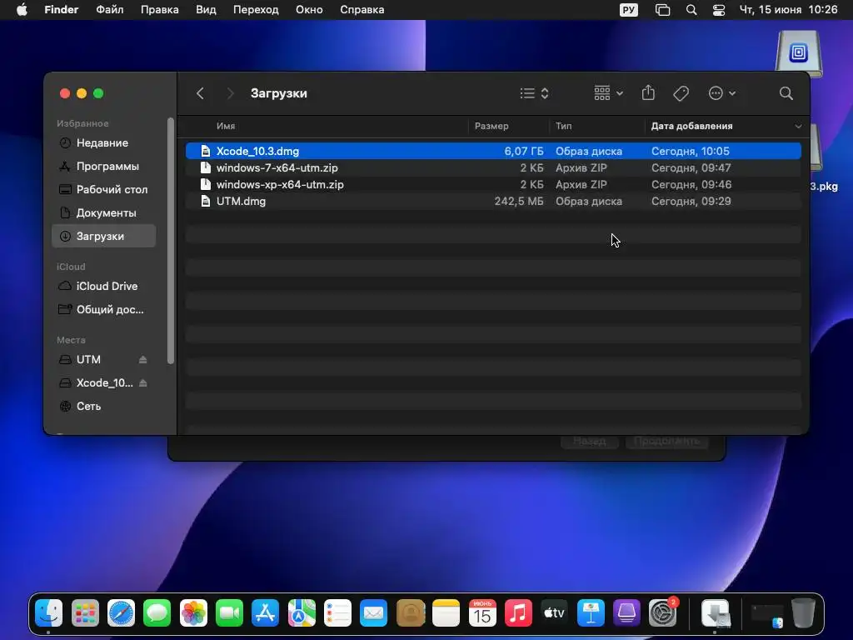The height and width of the screenshot is (640, 853).
Task: Open System Settings from the Dock
Action: 662,613
